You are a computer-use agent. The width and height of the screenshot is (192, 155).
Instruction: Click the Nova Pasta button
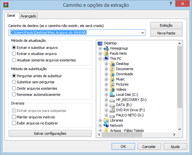(166, 33)
